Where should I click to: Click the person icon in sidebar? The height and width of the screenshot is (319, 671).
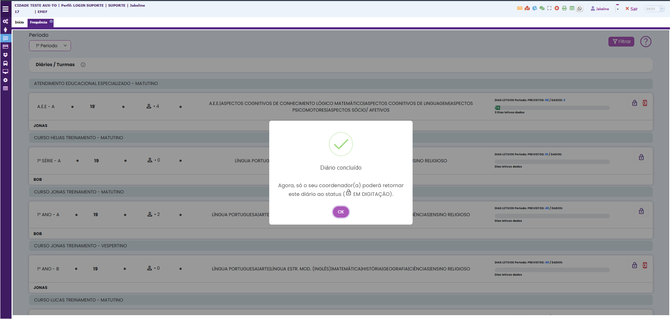coord(6,30)
